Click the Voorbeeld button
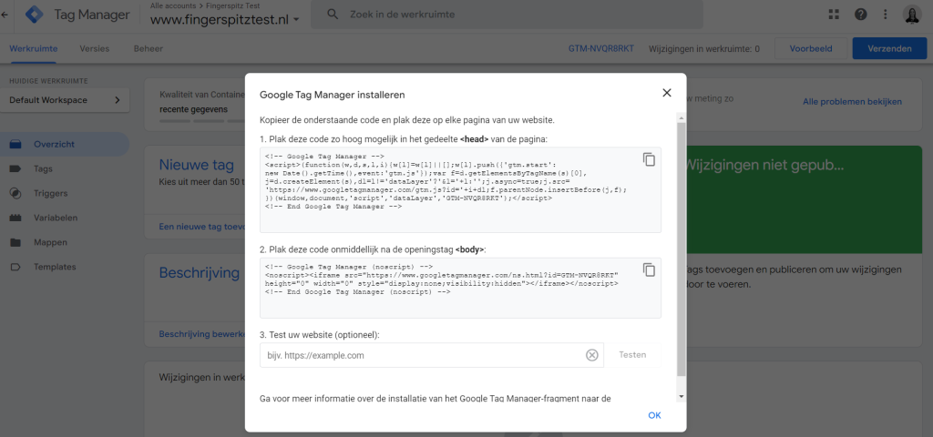The height and width of the screenshot is (437, 933). click(810, 49)
